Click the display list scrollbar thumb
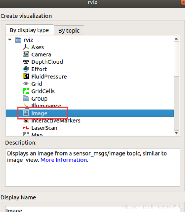The image size is (185, 212). tap(176, 59)
